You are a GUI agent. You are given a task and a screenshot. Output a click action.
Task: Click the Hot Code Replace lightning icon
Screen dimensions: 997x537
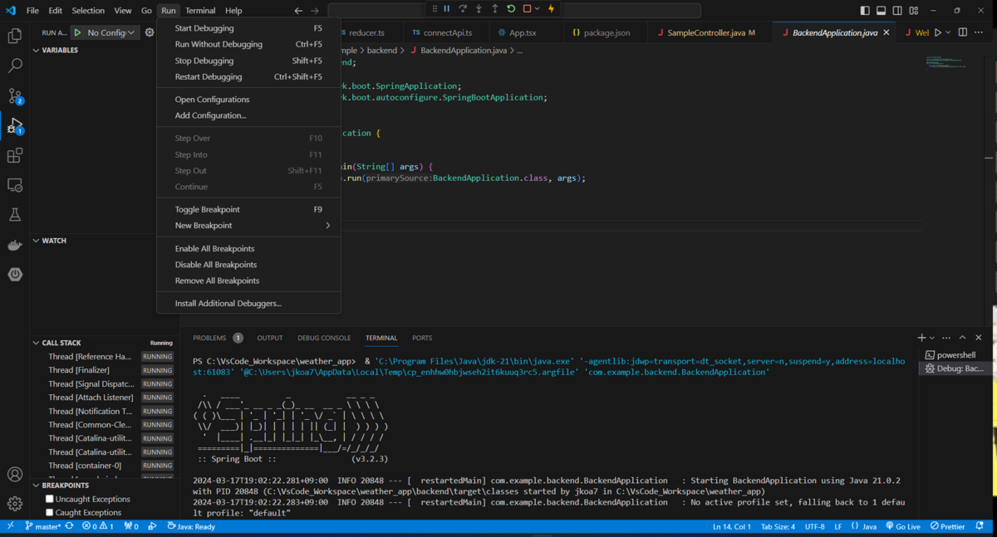(x=550, y=9)
